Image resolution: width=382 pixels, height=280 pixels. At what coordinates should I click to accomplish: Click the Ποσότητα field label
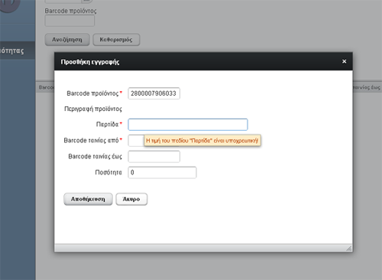coord(108,173)
